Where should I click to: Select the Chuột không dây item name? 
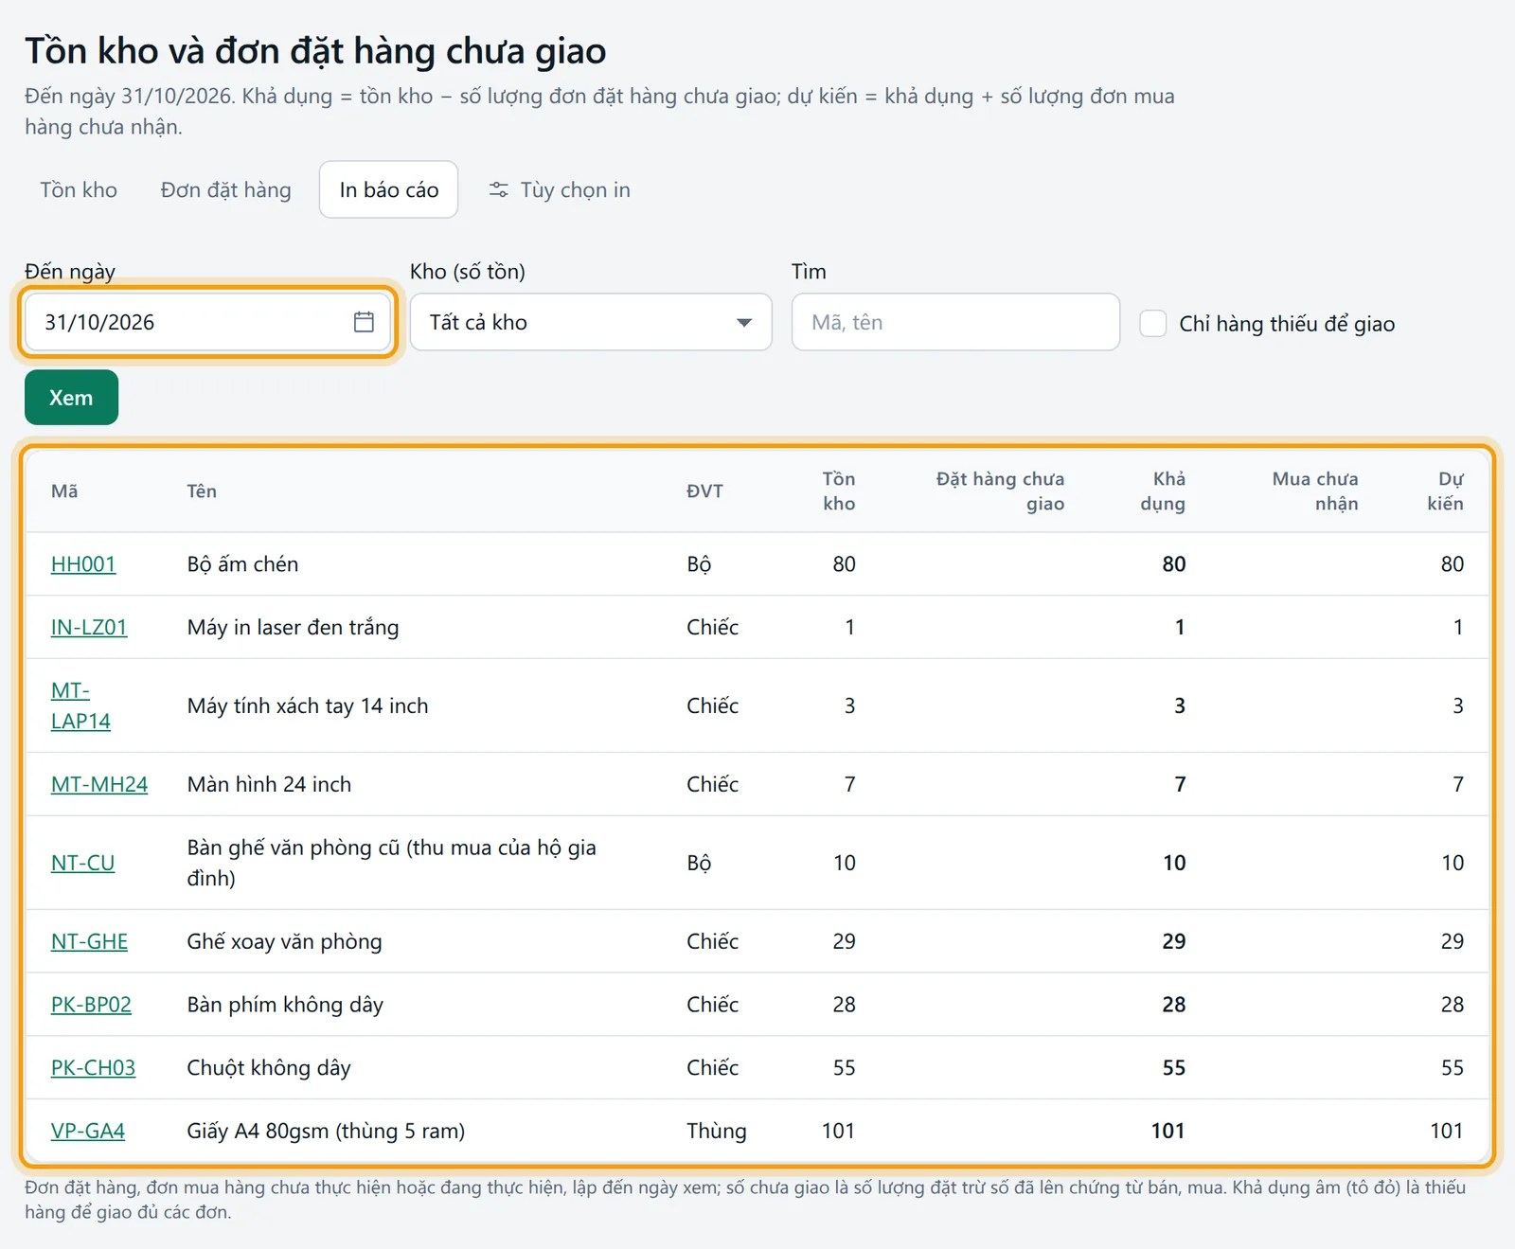pyautogui.click(x=269, y=1067)
